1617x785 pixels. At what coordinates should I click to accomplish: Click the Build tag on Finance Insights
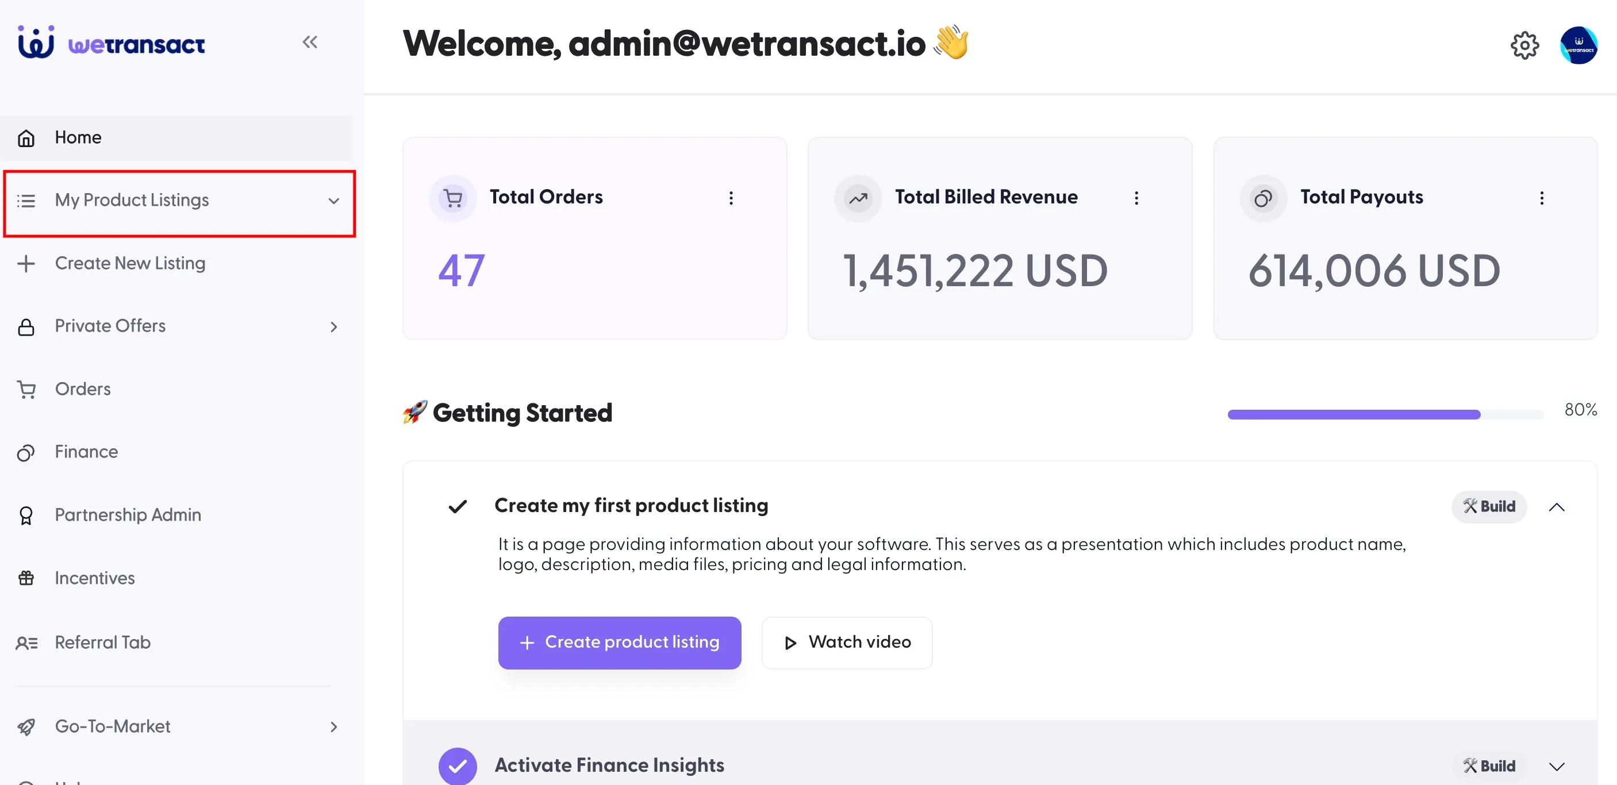pyautogui.click(x=1488, y=766)
